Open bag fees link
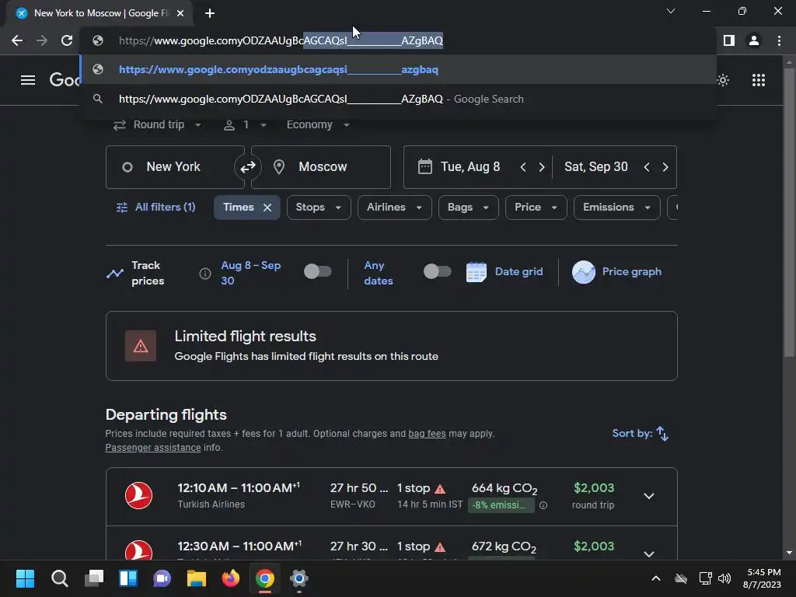 tap(427, 434)
